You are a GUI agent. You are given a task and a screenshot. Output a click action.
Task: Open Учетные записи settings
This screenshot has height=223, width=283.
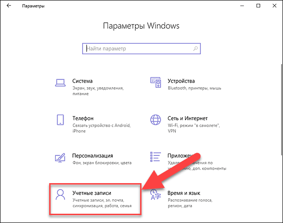(x=92, y=193)
